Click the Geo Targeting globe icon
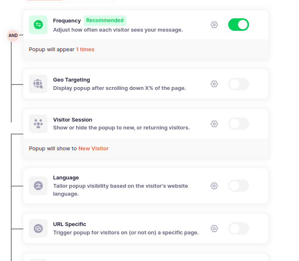Image resolution: width=299 pixels, height=261 pixels. pos(38,84)
